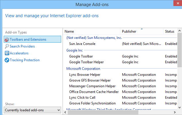Click the publisher cell of Google Toolbar Helper
The height and width of the screenshot is (115, 182).
point(130,62)
